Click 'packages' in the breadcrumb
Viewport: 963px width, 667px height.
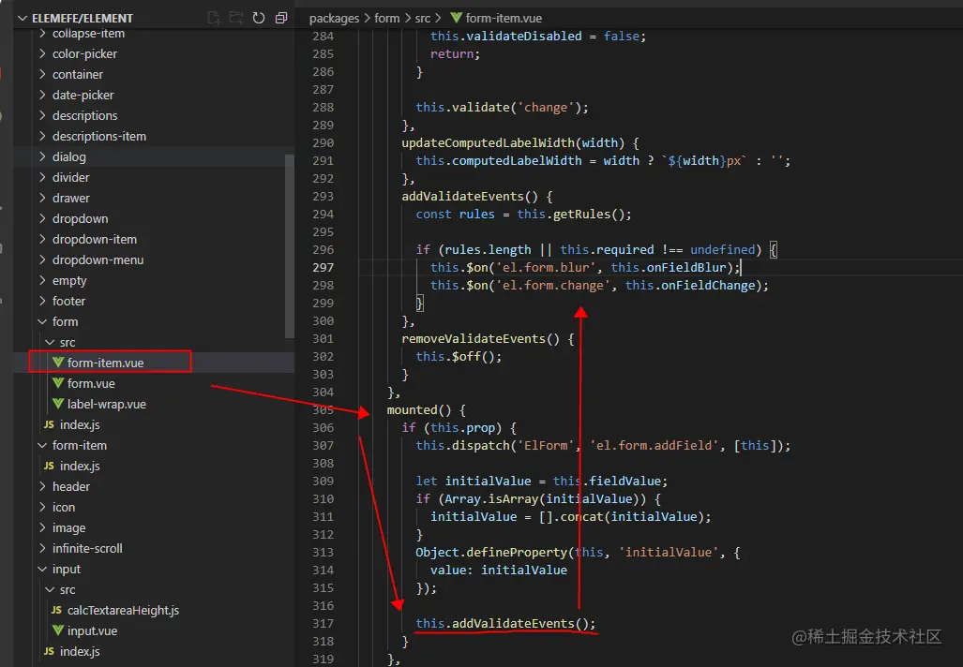click(334, 19)
